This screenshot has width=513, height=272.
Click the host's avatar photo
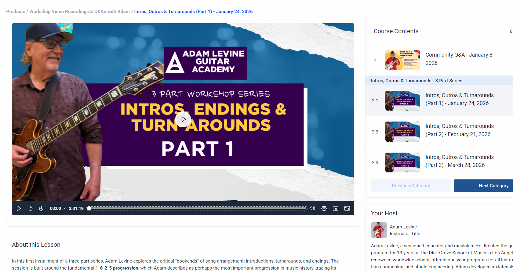point(379,230)
